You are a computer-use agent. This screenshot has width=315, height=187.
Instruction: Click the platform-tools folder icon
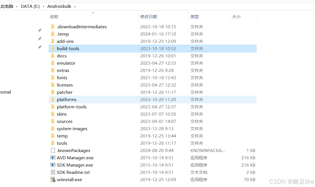[x=53, y=107]
